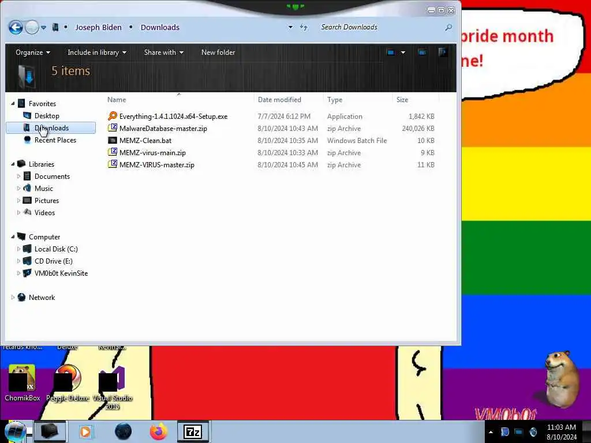Image resolution: width=591 pixels, height=443 pixels.
Task: Open the dark globe browser taskbar icon
Action: [x=124, y=431]
